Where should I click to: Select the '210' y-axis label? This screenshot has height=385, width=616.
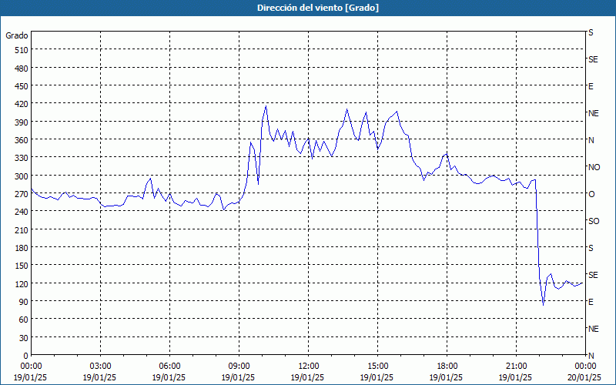pyautogui.click(x=22, y=229)
